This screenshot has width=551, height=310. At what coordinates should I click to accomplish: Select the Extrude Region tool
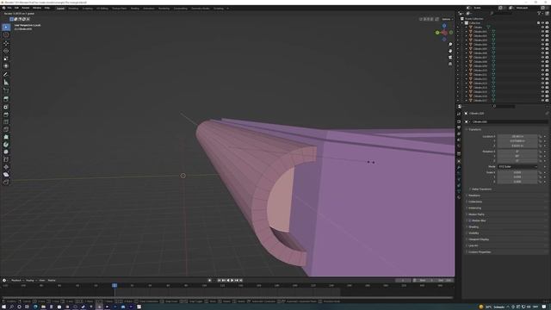coord(6,99)
